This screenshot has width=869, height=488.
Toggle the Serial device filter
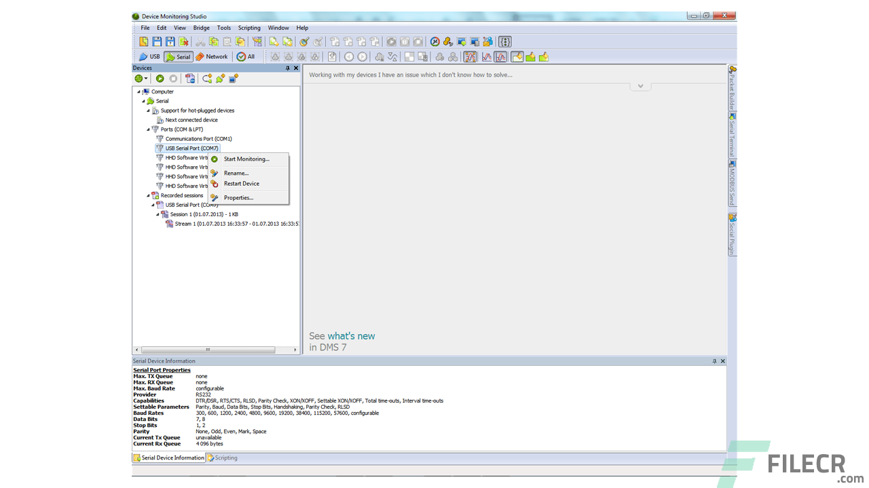click(x=179, y=57)
